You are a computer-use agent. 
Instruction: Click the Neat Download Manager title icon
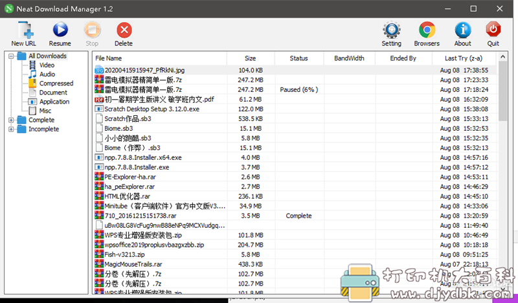pyautogui.click(x=9, y=9)
